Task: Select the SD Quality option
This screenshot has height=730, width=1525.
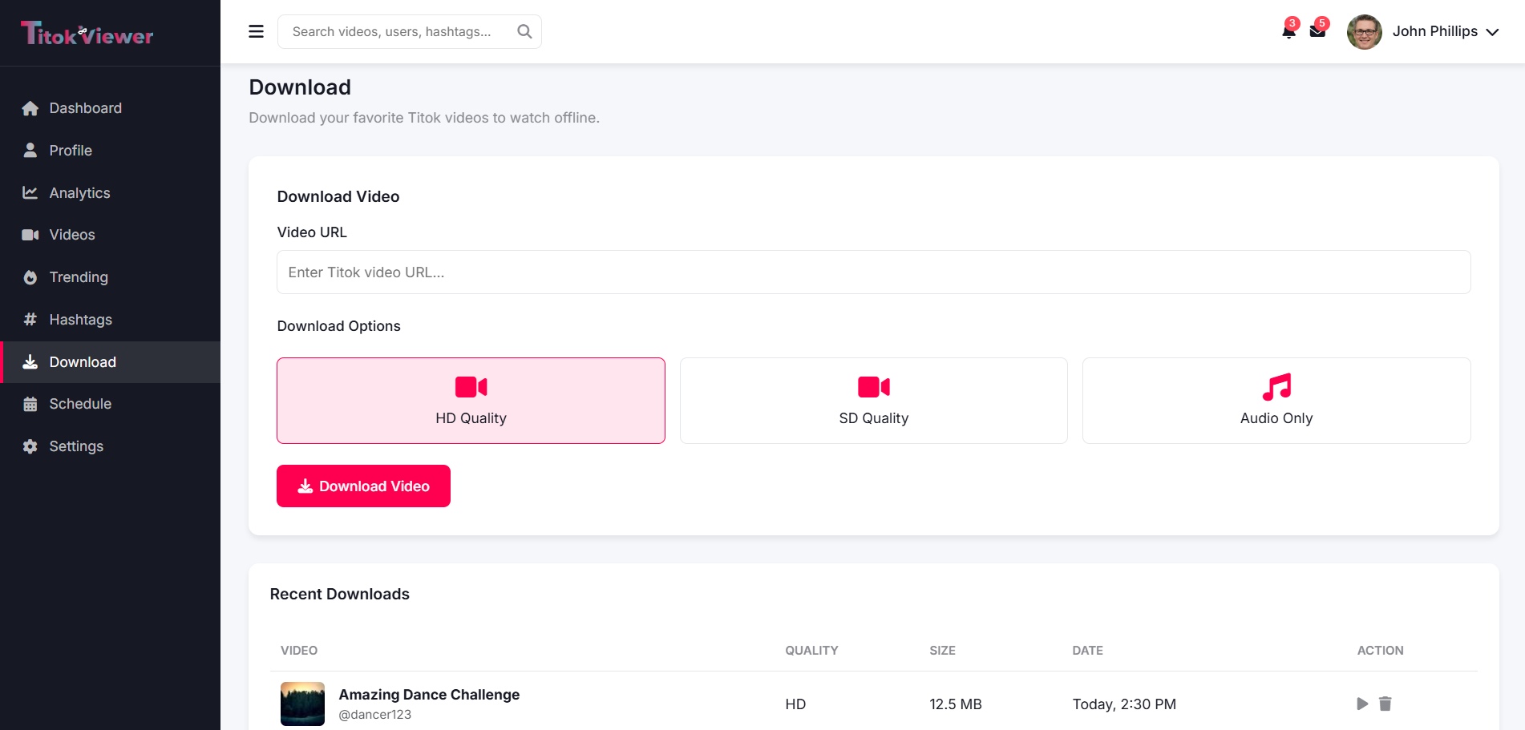Action: point(873,400)
